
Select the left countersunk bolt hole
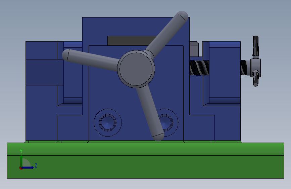click(x=108, y=123)
